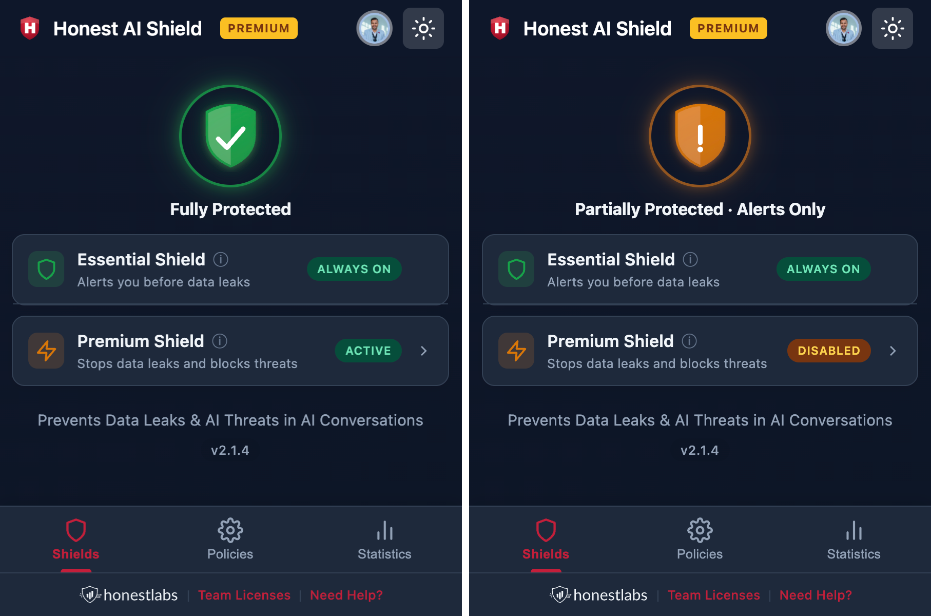Toggle the Premium Shield ACTIVE status badge
Screen dimensions: 931x616
coord(368,351)
